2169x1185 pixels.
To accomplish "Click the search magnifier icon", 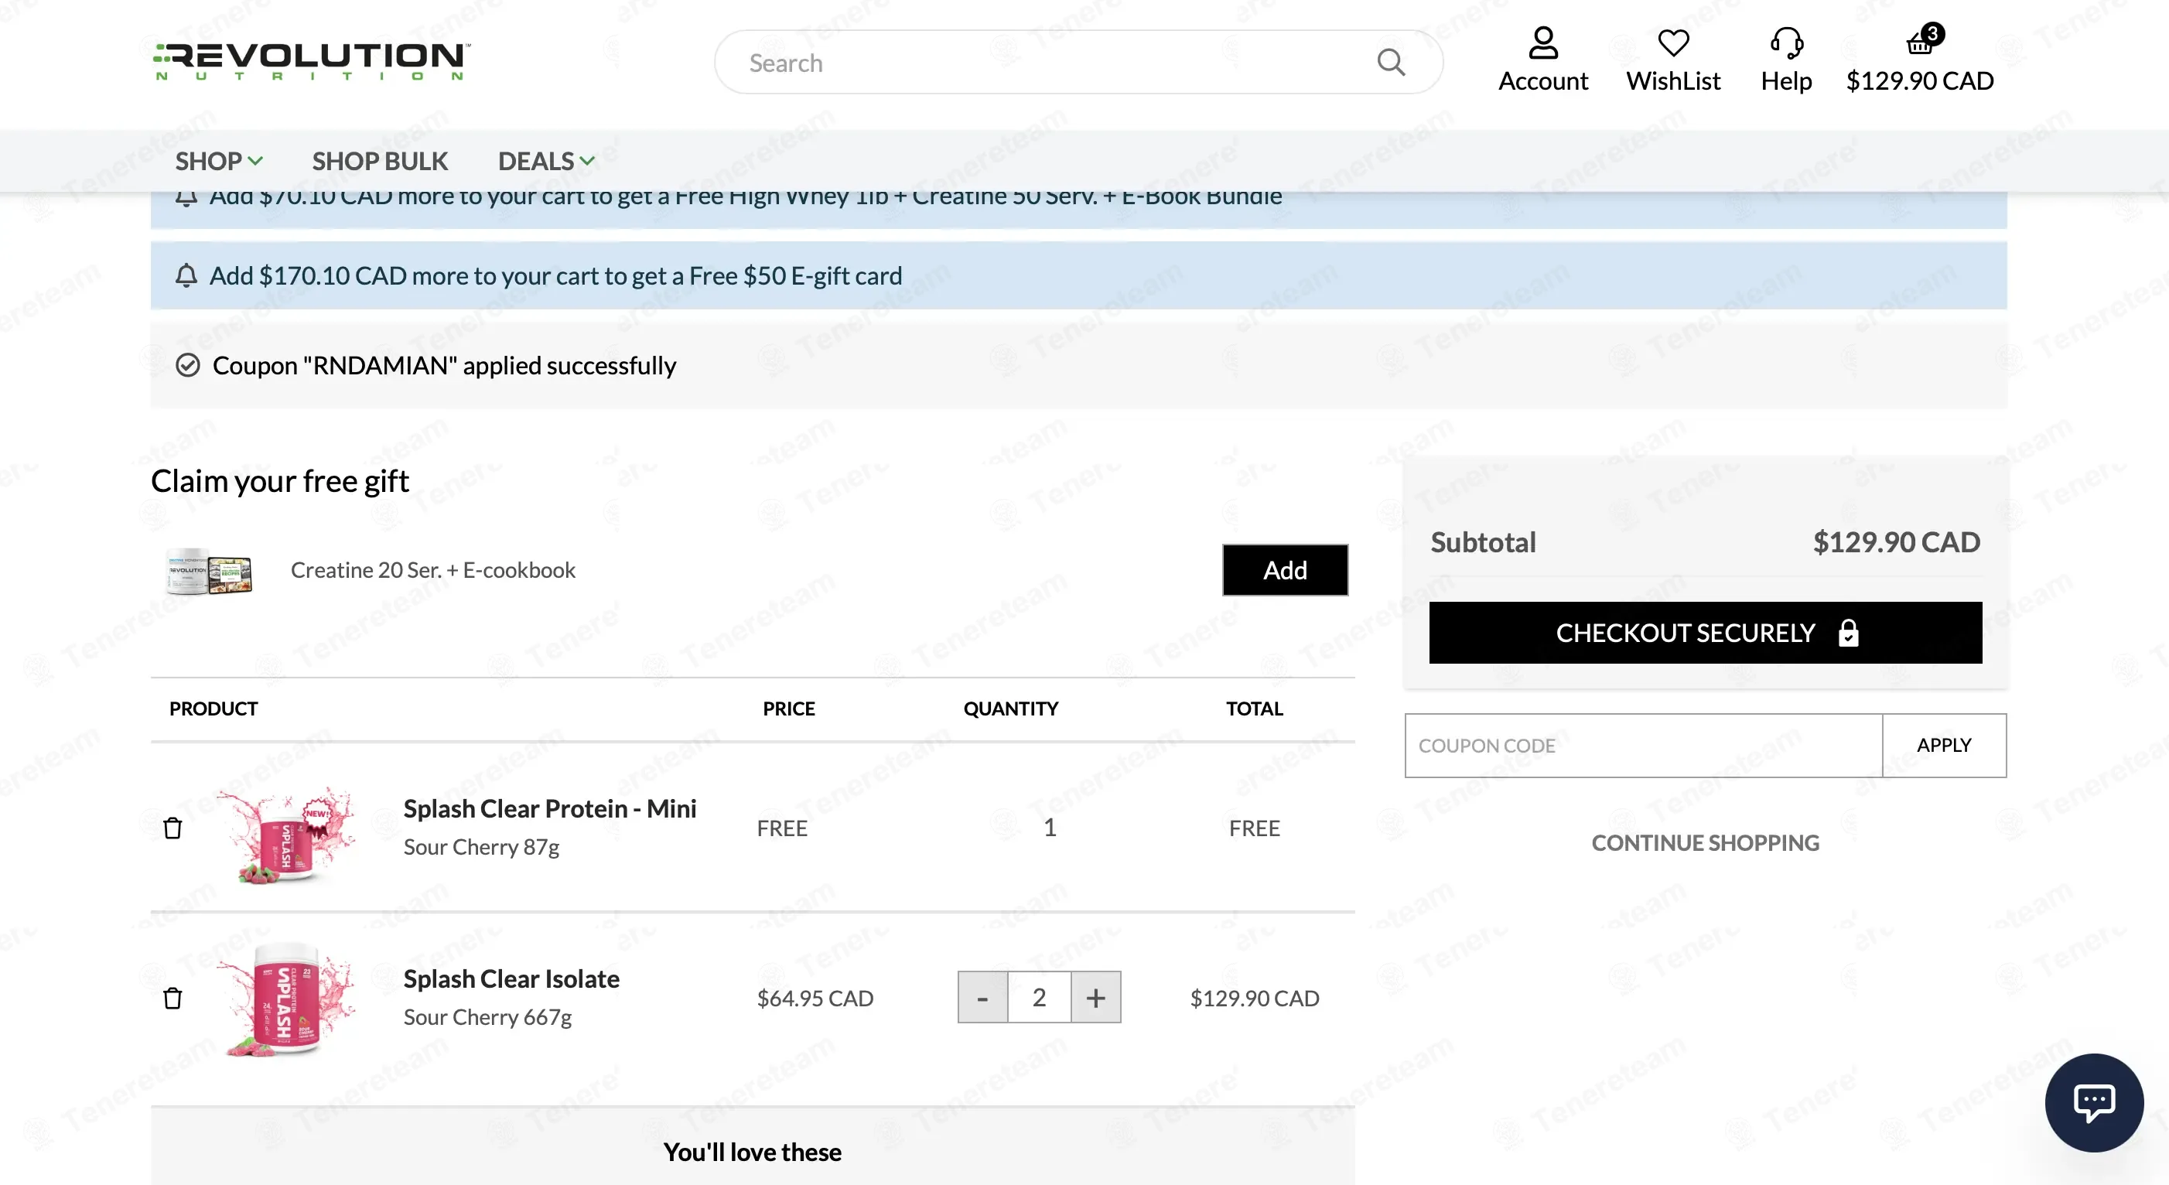I will [1391, 61].
